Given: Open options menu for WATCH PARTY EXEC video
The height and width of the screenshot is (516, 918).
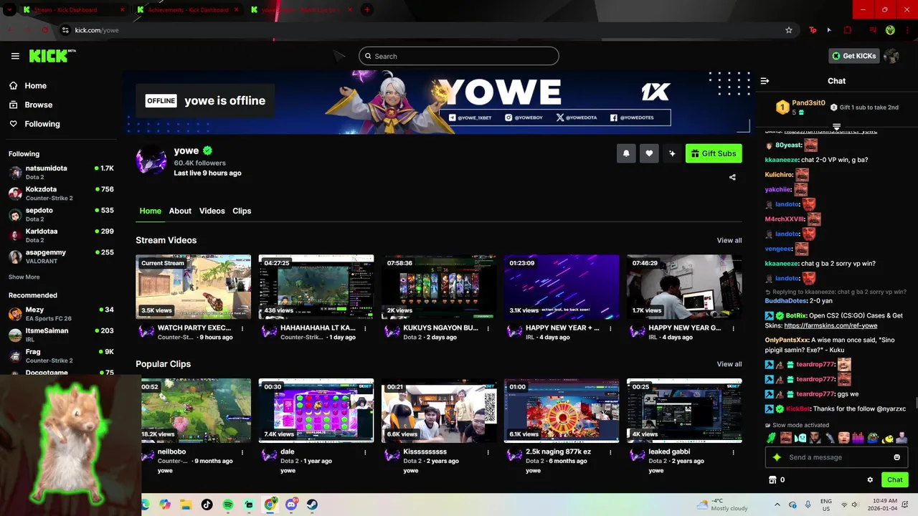Looking at the screenshot, I should (x=242, y=328).
